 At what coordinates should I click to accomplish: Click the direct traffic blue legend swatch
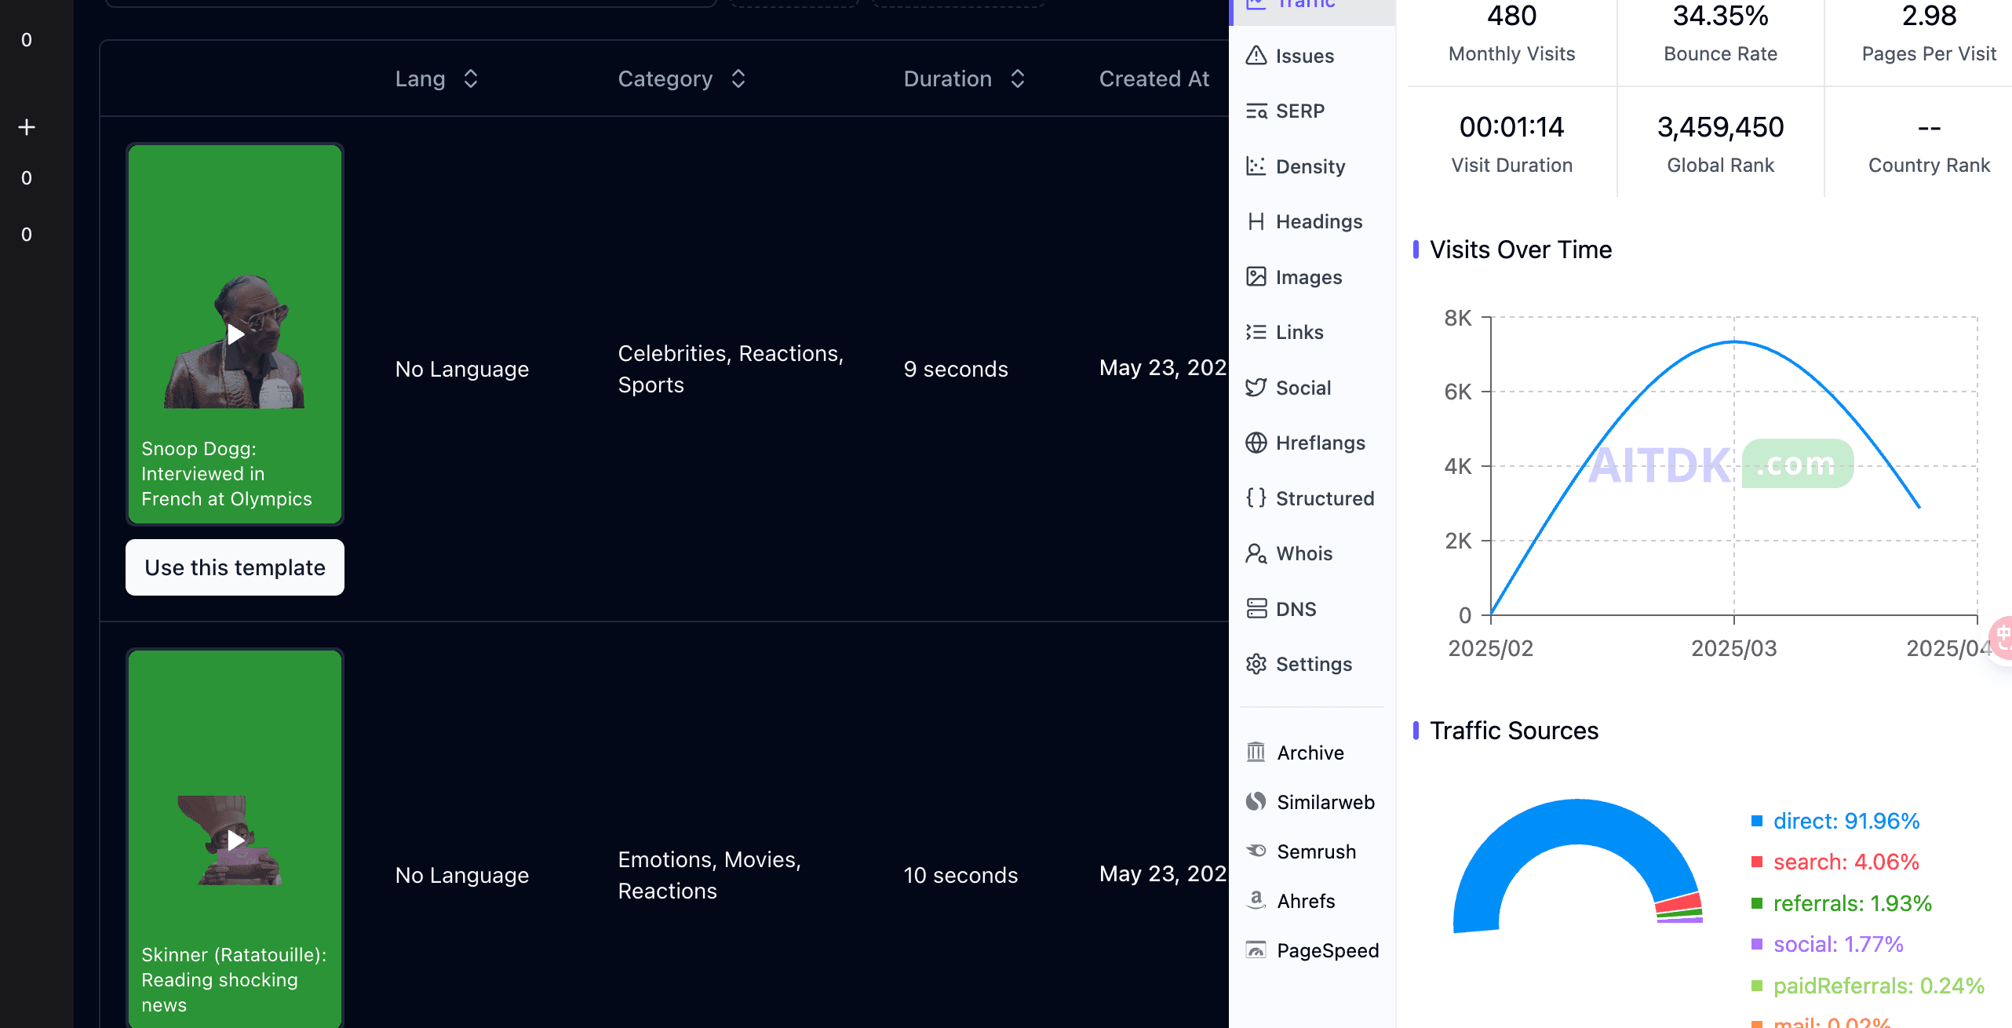[x=1757, y=821]
